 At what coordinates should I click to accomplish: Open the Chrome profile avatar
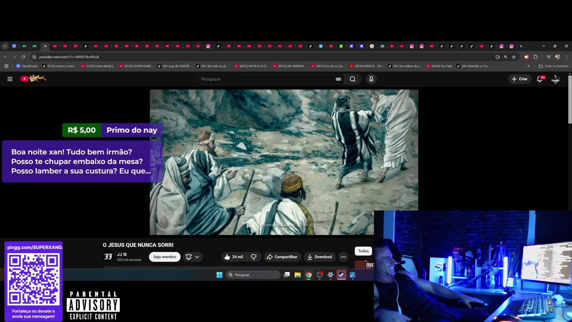[557, 57]
